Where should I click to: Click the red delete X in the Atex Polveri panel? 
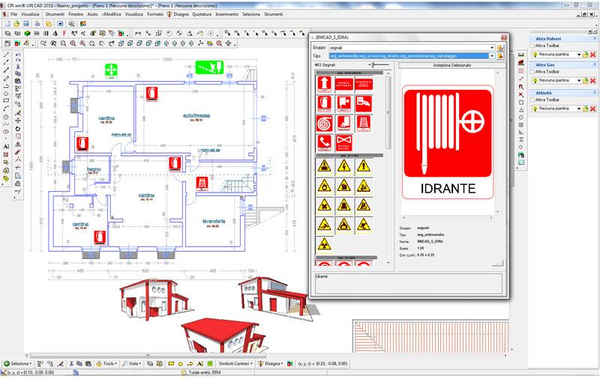pyautogui.click(x=592, y=55)
